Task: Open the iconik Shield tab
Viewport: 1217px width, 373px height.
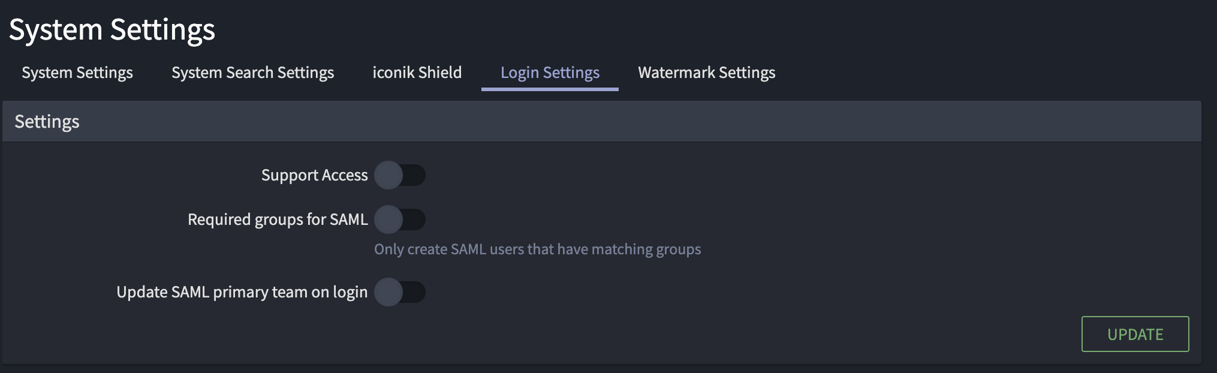Action: coord(417,73)
